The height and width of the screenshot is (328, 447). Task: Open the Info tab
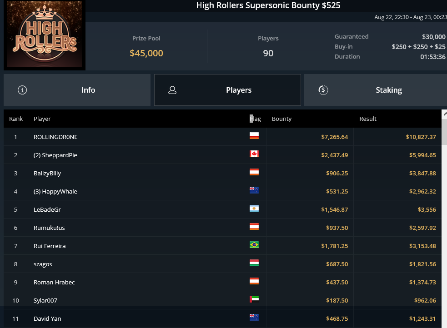[77, 90]
